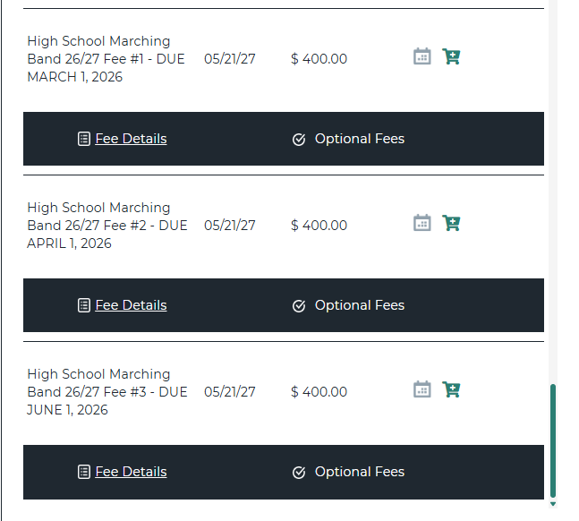The height and width of the screenshot is (521, 579).
Task: Click the scroll-down arrow below the scrollbar
Action: (x=553, y=505)
